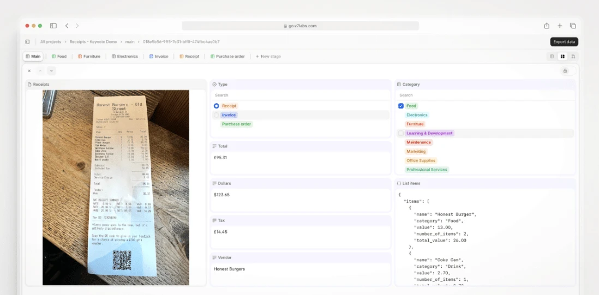Choose the Maintenance category tag
The width and height of the screenshot is (599, 295).
pyautogui.click(x=418, y=142)
